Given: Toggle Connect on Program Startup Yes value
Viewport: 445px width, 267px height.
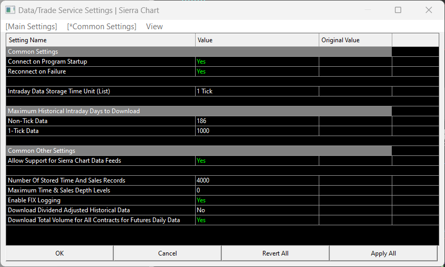Looking at the screenshot, I should pyautogui.click(x=257, y=62).
